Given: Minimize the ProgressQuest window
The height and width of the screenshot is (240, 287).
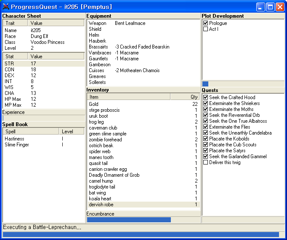Looking at the screenshot, I should click(260, 7).
